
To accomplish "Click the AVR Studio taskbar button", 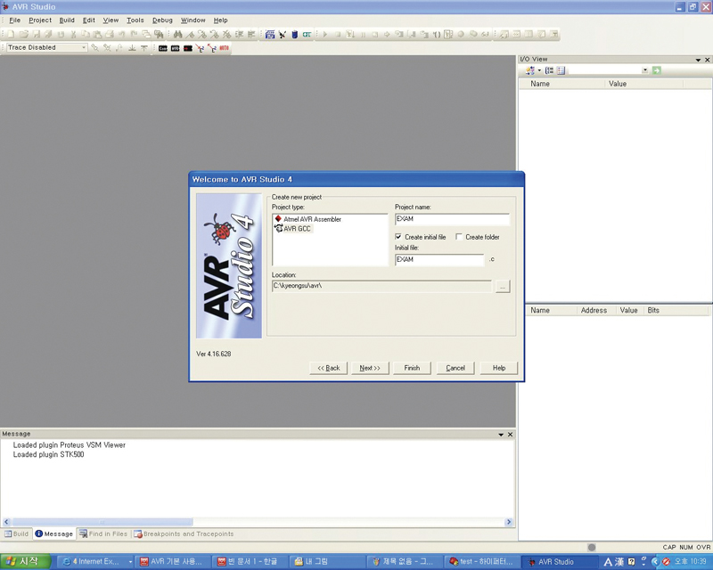I will [x=559, y=561].
